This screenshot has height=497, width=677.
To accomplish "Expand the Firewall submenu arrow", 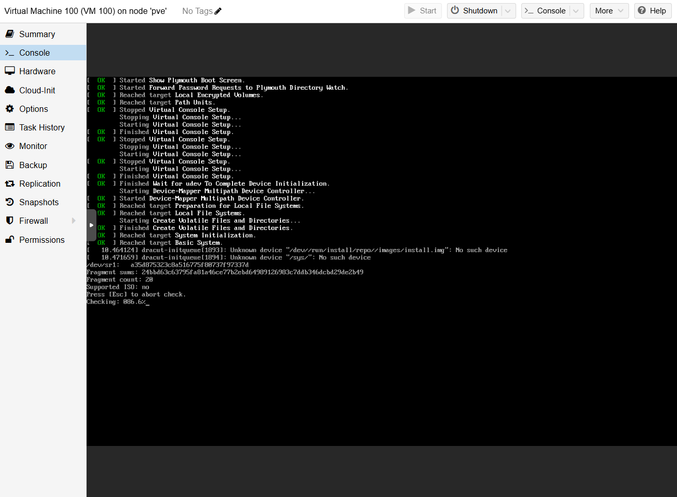I will pos(74,221).
